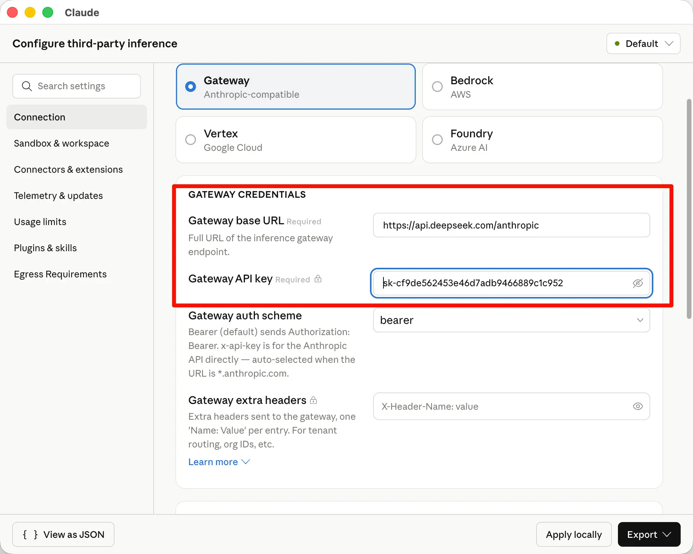Click lock icon beside Gateway extra headers
The width and height of the screenshot is (693, 554).
click(x=313, y=400)
